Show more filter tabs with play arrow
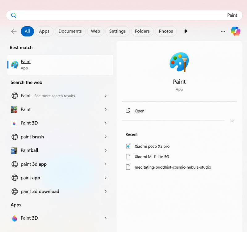This screenshot has width=247, height=232. (x=186, y=31)
